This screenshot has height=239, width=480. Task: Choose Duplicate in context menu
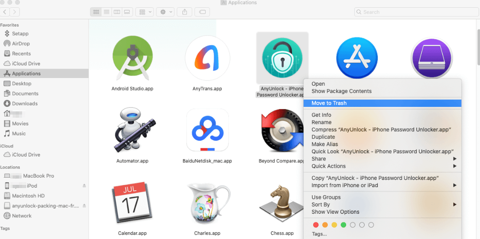pos(382,137)
